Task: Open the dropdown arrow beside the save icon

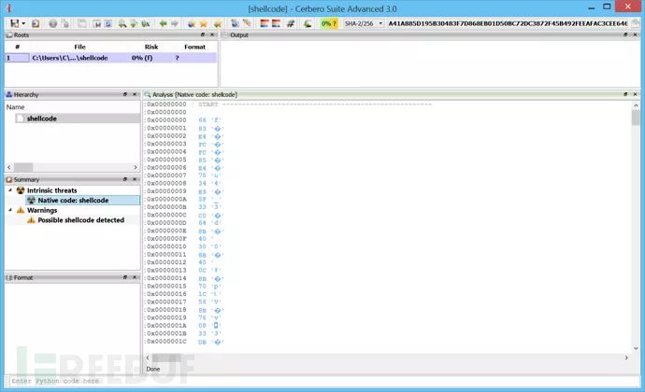Action: pos(23,24)
